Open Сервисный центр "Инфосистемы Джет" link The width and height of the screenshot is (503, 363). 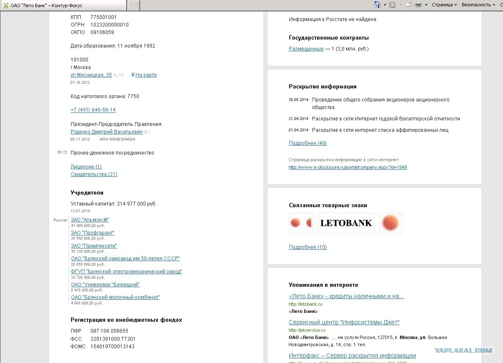(344, 322)
